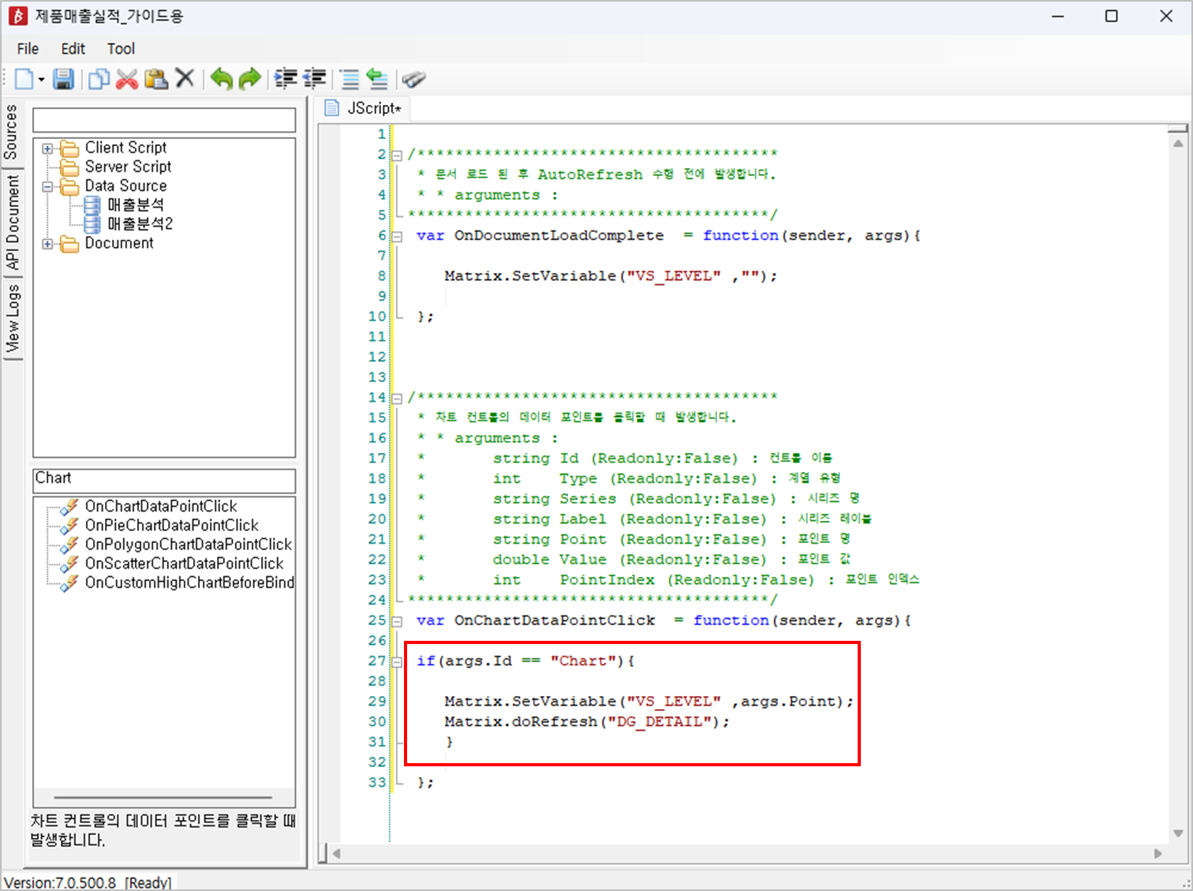Maximize the application window
This screenshot has height=891, width=1193.
click(1112, 16)
